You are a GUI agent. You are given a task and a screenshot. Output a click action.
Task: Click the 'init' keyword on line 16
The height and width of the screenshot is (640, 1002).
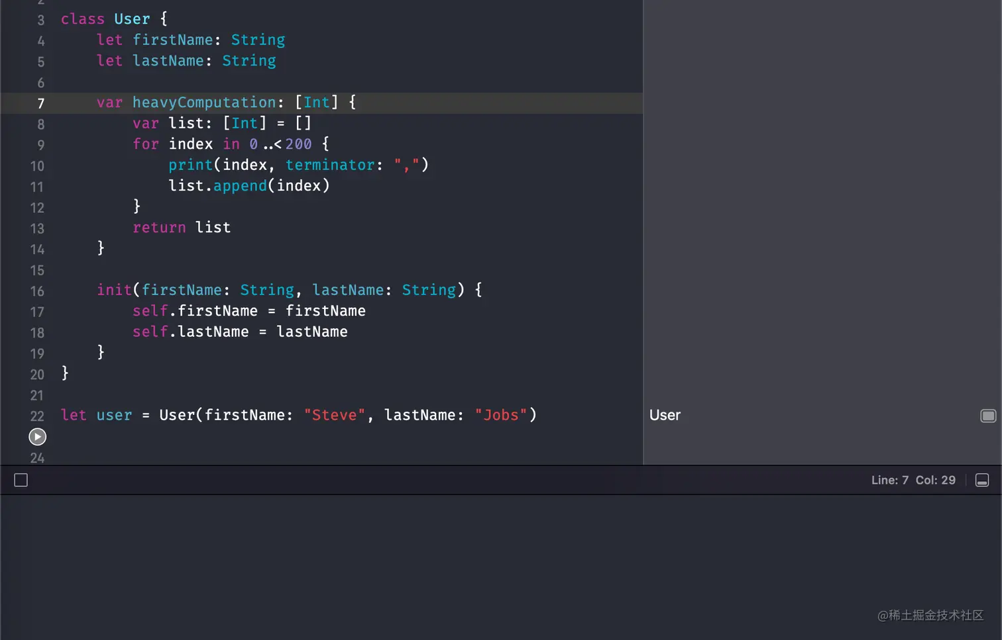point(114,290)
